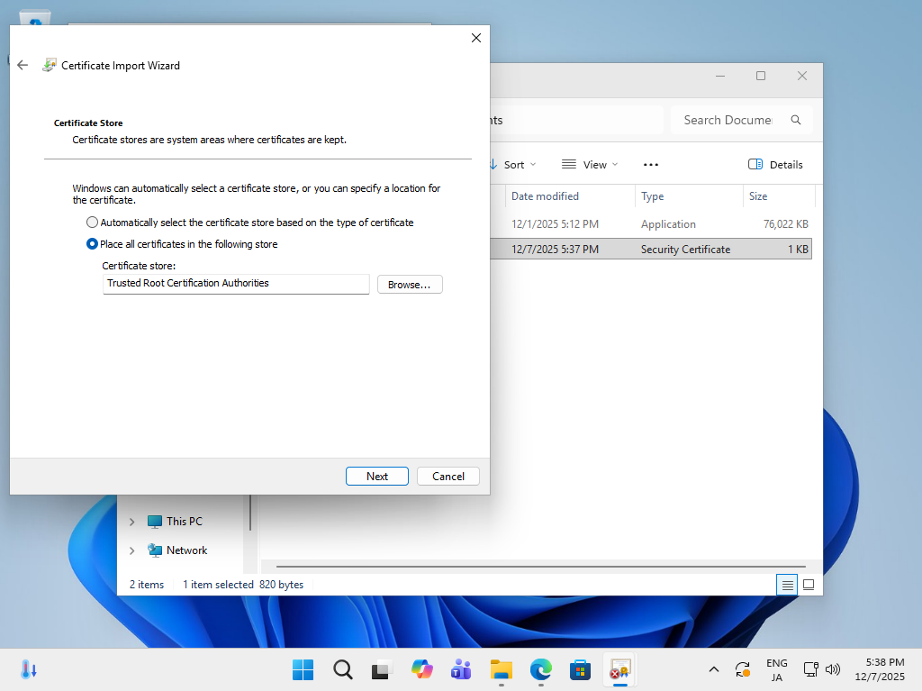The height and width of the screenshot is (691, 922).
Task: Expand the Network tree node
Action: coord(132,550)
